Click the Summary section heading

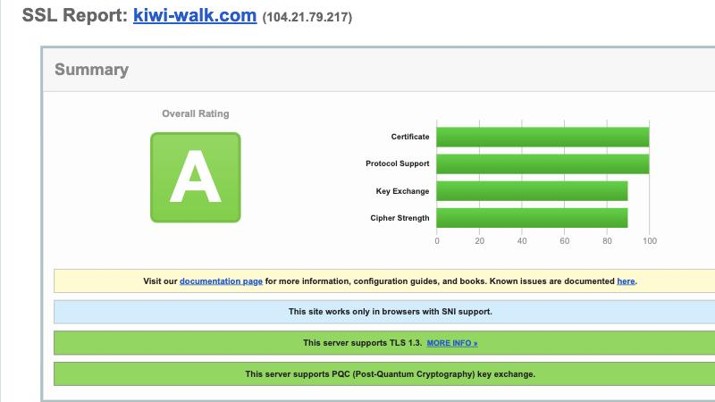(x=92, y=70)
